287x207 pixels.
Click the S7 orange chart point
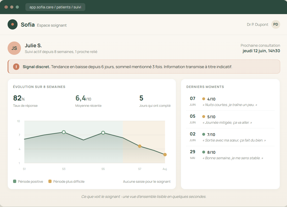tap(140, 146)
